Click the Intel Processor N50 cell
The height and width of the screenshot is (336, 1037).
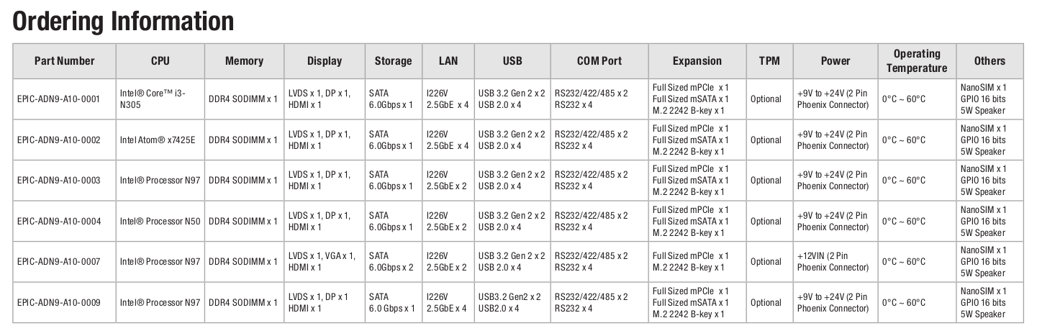[x=160, y=222]
